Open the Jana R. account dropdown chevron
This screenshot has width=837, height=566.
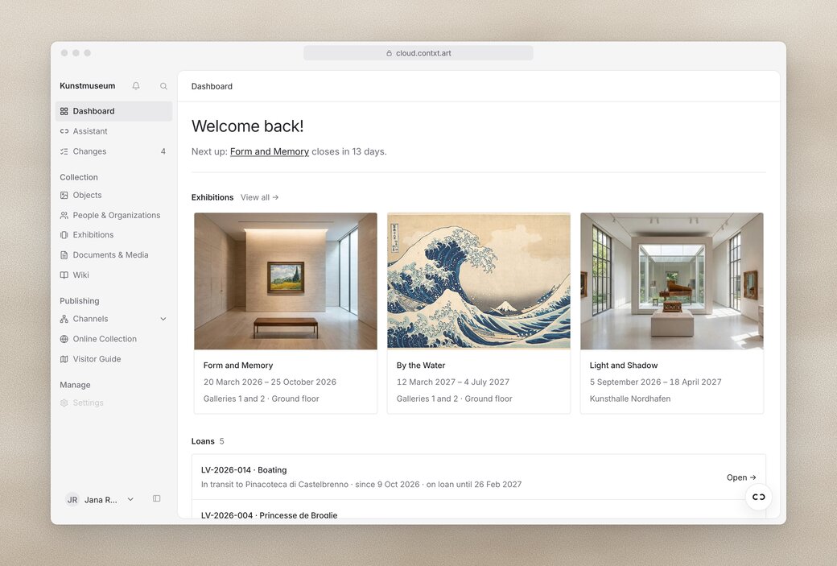pyautogui.click(x=130, y=500)
